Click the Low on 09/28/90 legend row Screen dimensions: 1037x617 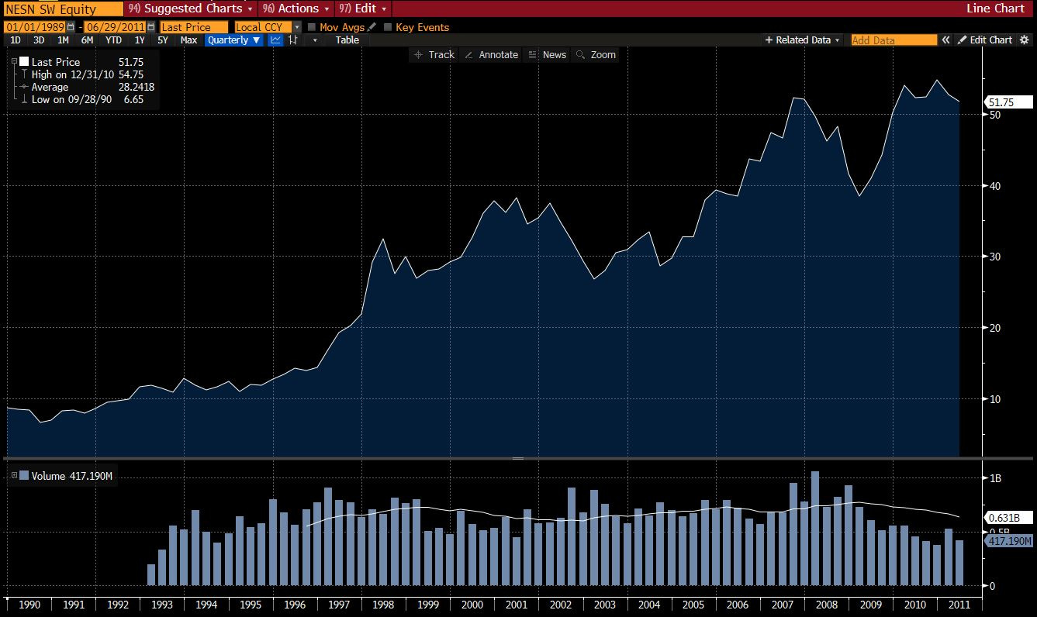tap(87, 99)
